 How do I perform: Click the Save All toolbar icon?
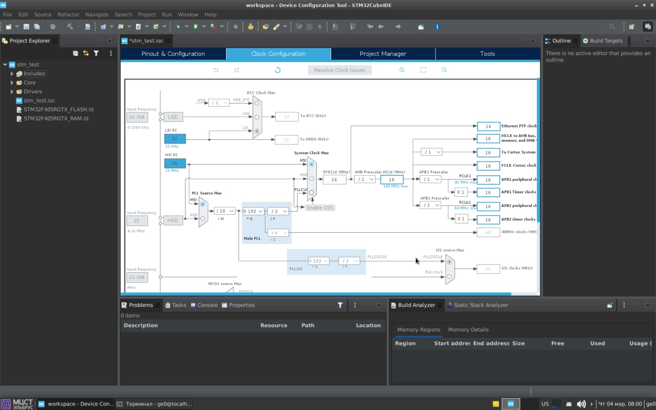coord(36,27)
